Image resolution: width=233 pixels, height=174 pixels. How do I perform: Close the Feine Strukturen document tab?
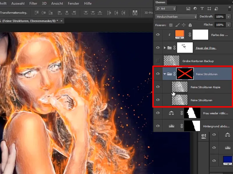(x=61, y=21)
